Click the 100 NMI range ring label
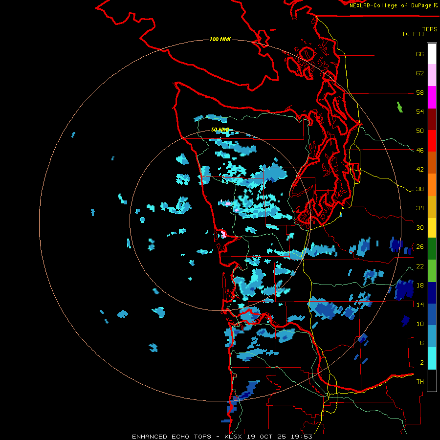This screenshot has width=440, height=440. tap(220, 39)
